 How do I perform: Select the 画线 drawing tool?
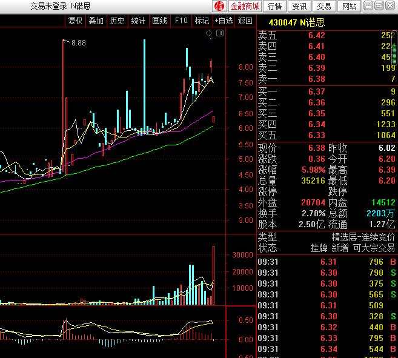[x=159, y=21]
